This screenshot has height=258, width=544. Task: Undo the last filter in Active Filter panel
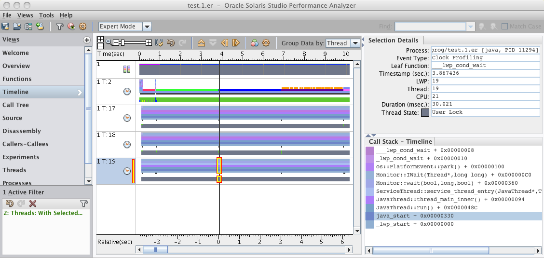coord(9,204)
